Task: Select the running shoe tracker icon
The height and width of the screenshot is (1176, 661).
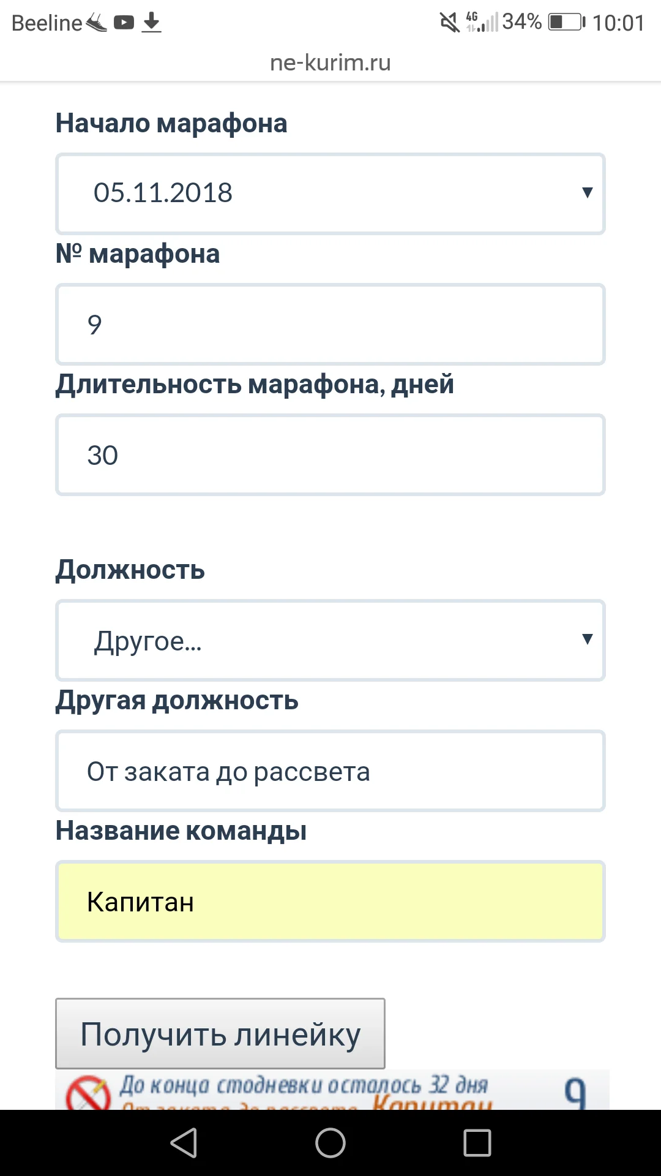Action: pos(96,22)
